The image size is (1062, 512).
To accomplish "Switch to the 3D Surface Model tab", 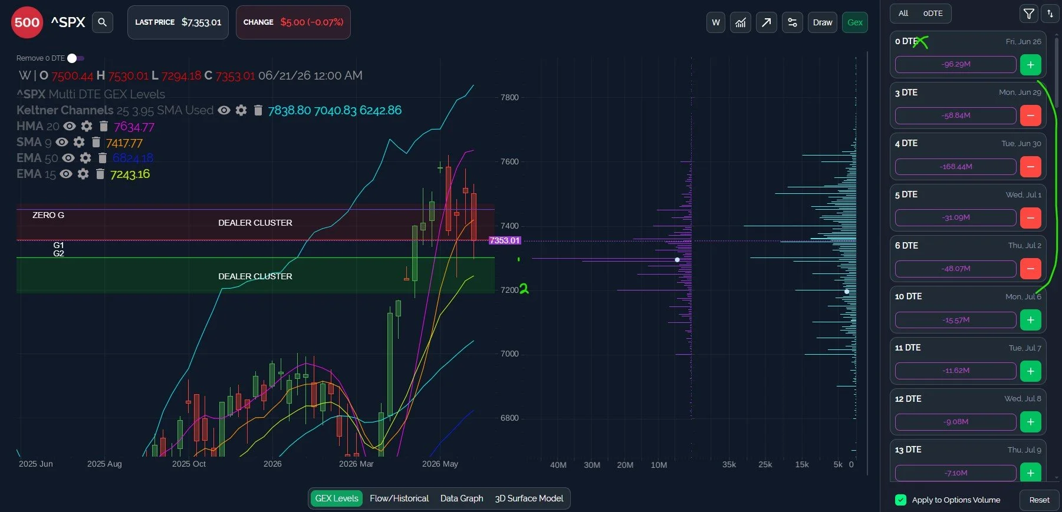I will [529, 498].
